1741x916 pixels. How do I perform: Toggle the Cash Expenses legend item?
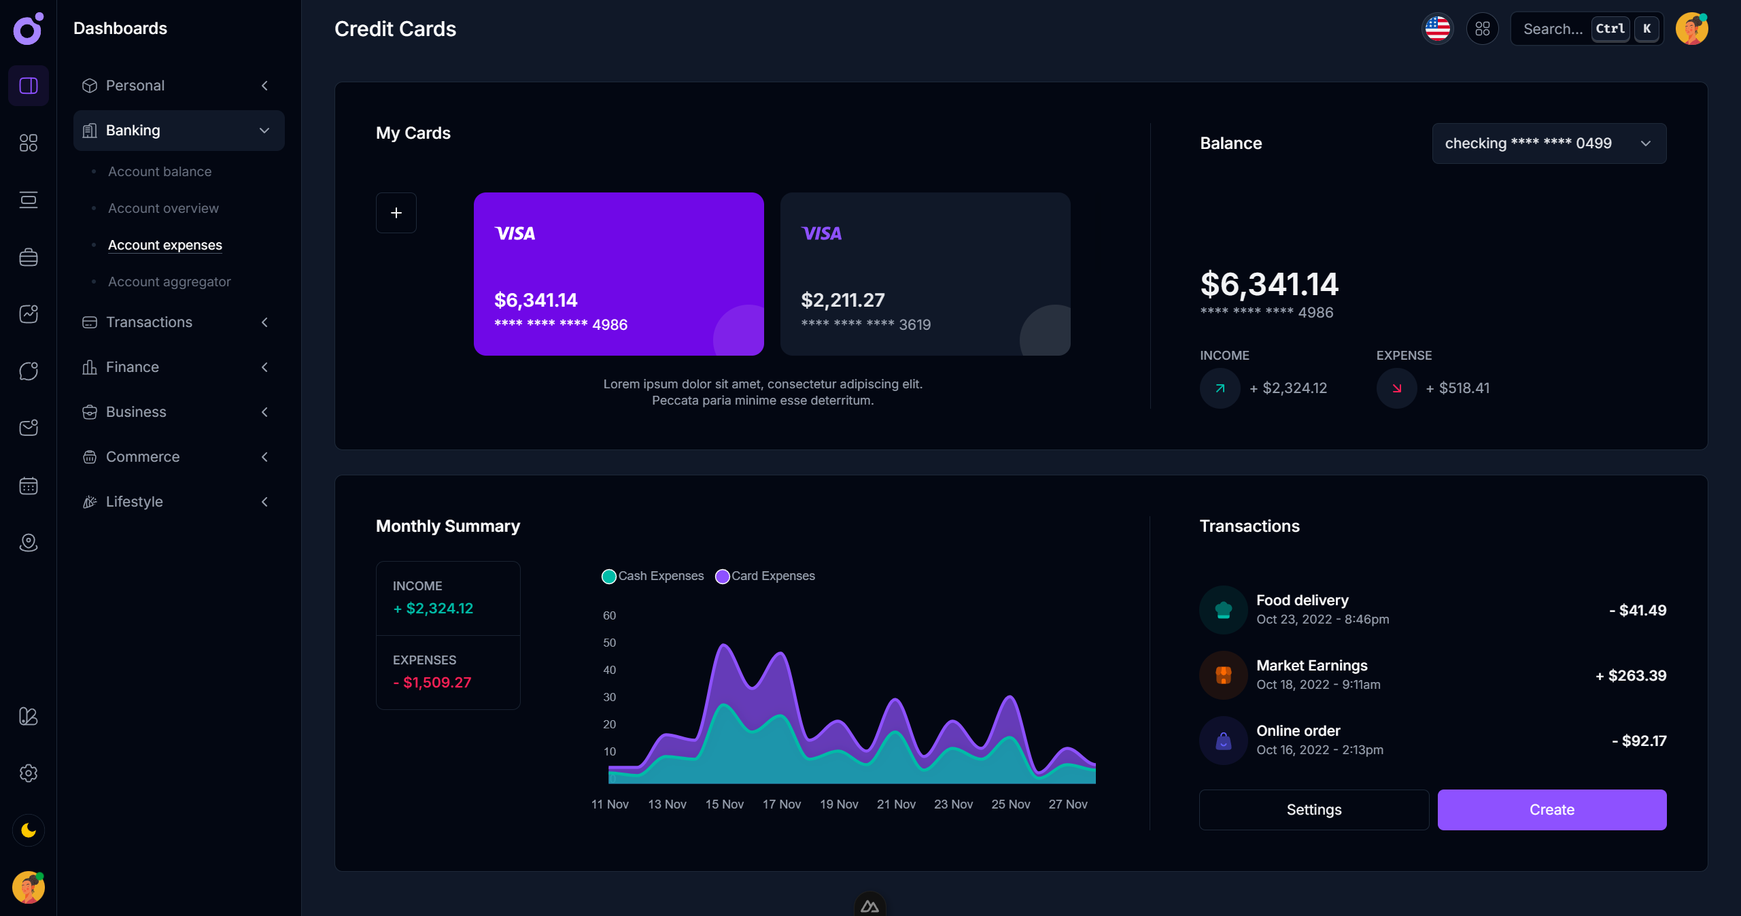point(653,576)
